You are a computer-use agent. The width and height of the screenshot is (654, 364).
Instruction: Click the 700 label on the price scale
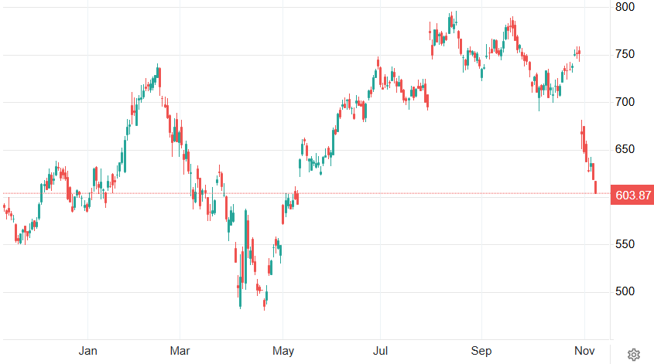tap(625, 102)
